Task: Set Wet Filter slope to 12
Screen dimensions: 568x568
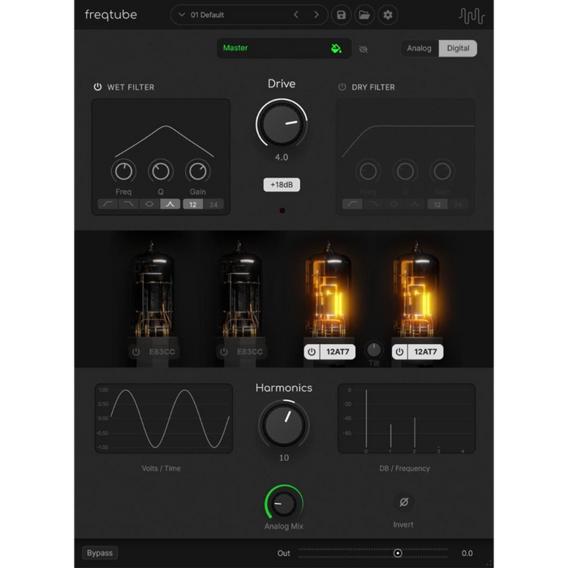Action: [x=193, y=204]
